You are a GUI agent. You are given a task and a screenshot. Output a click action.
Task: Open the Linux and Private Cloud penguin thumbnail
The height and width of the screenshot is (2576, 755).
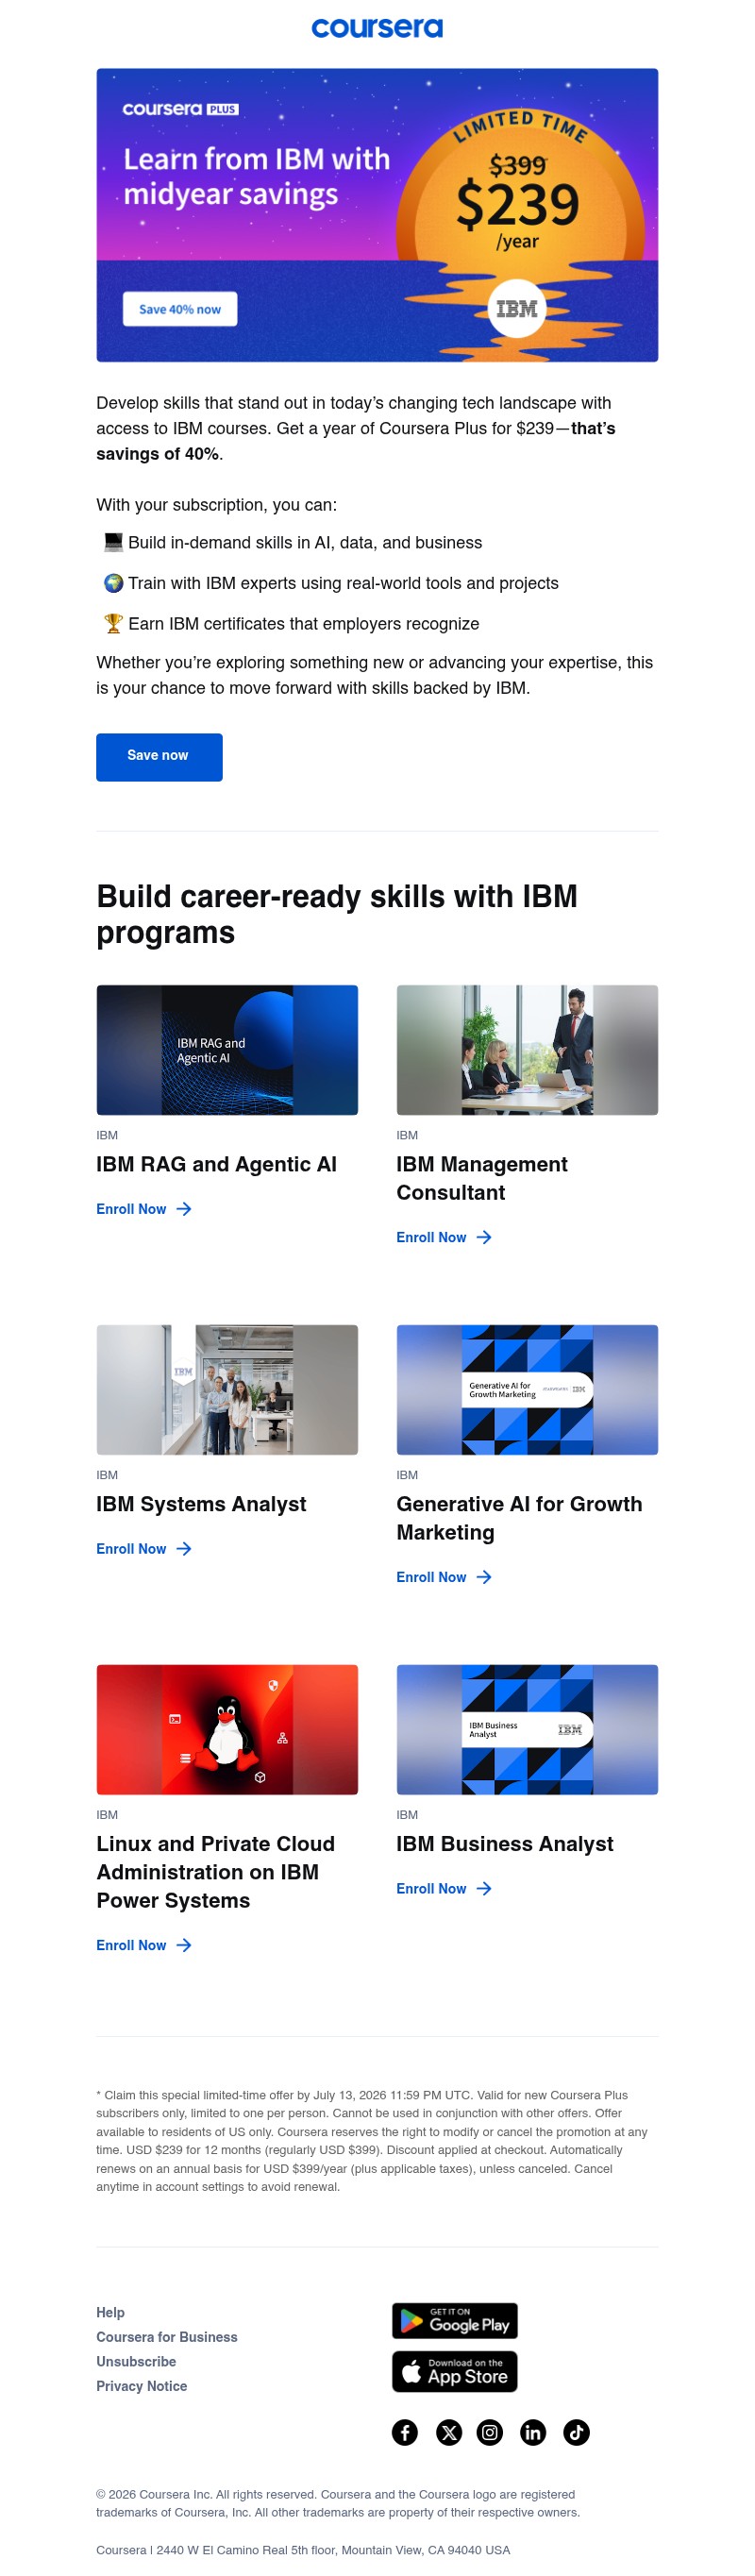(x=227, y=1730)
